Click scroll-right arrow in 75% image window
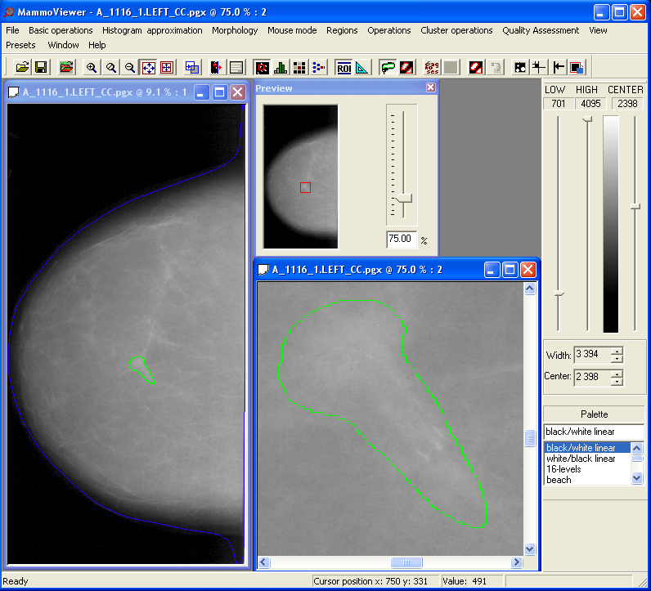 coord(516,562)
